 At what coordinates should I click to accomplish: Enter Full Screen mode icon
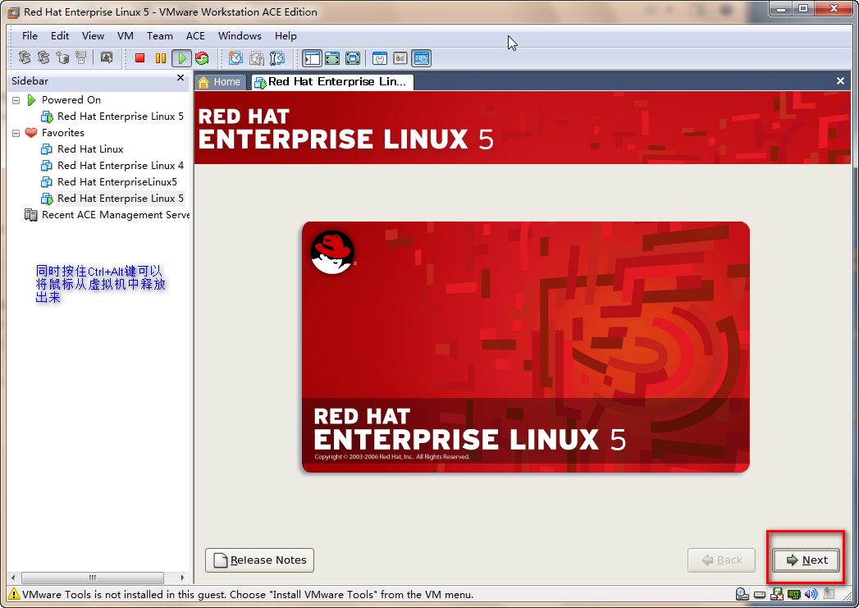click(353, 58)
